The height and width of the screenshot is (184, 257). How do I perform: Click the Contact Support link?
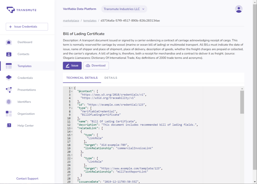click(x=27, y=178)
